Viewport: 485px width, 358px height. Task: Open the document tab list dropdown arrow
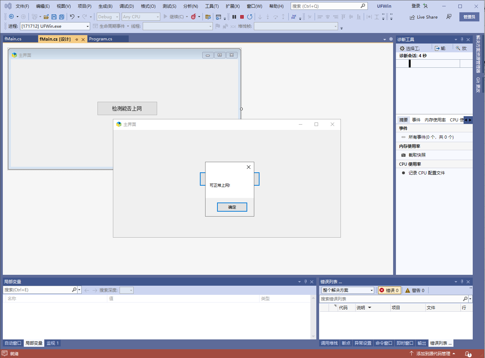pyautogui.click(x=385, y=39)
